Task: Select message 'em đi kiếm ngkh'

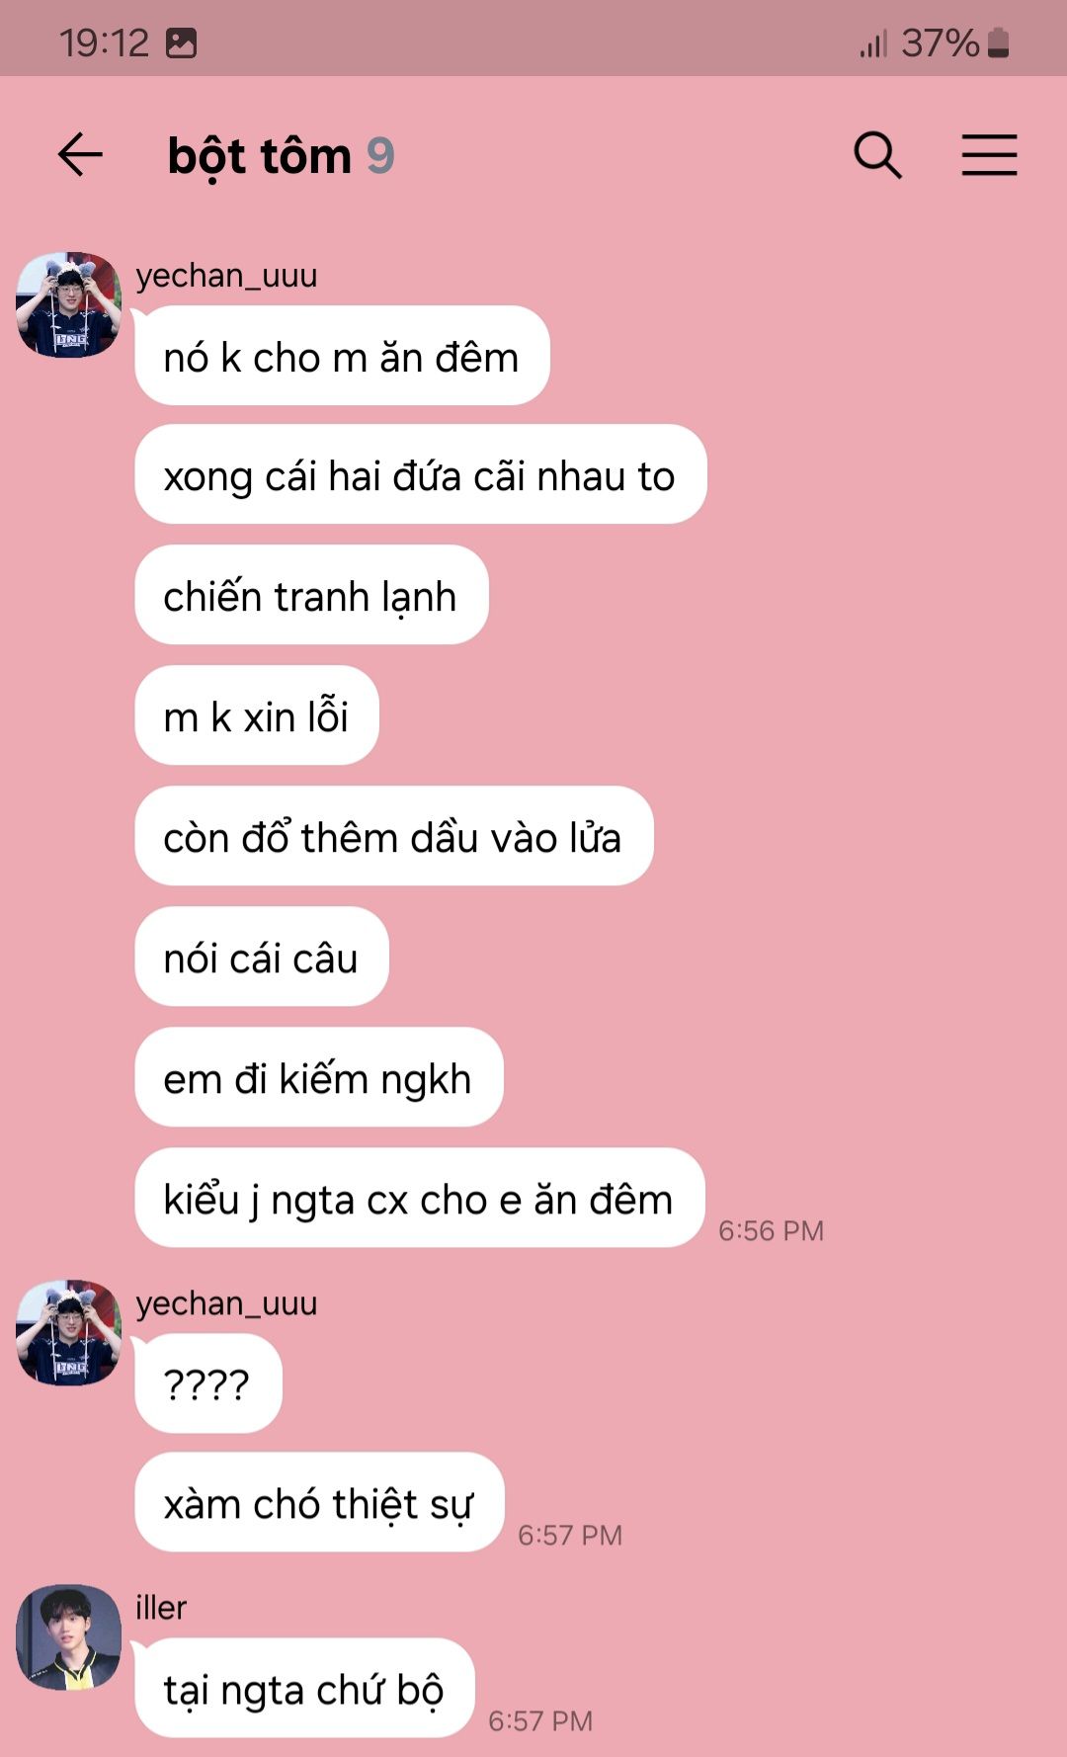Action: (x=318, y=1077)
